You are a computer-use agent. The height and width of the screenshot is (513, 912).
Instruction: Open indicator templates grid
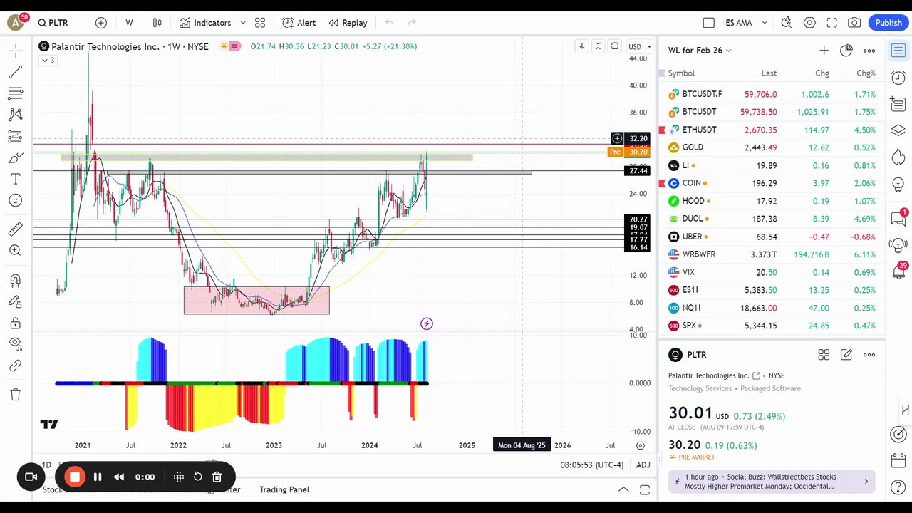[260, 23]
